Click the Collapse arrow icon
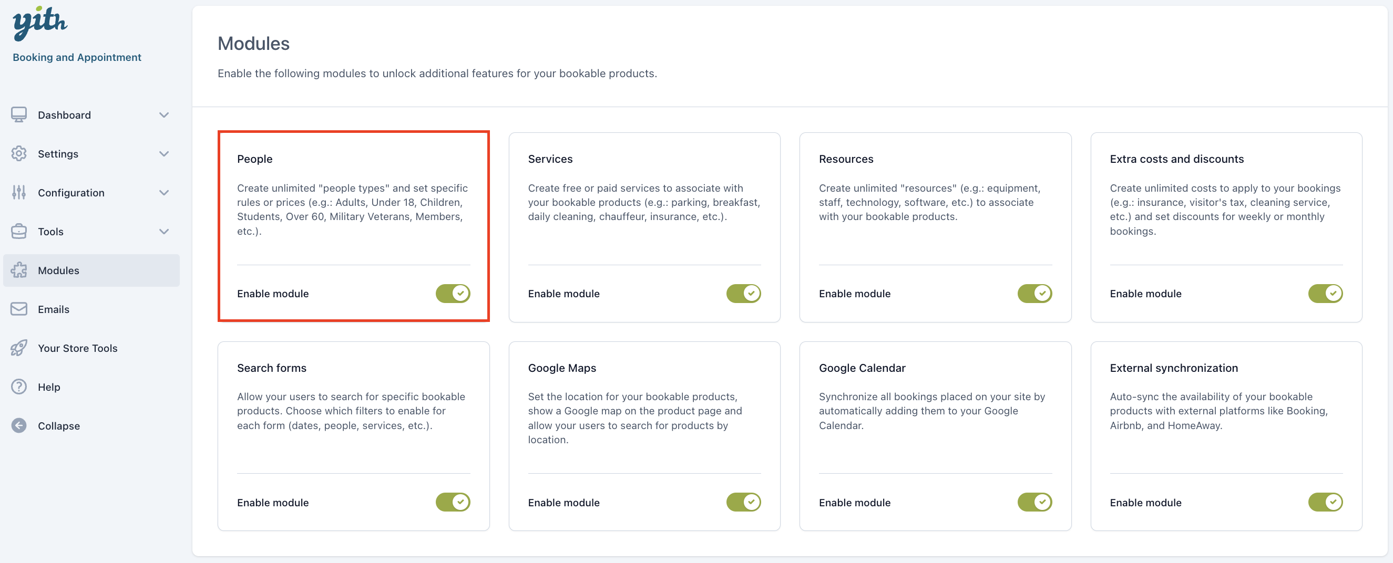 19,426
